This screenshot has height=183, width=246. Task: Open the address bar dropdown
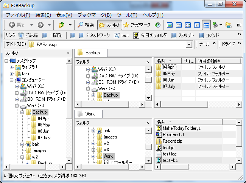point(189,45)
